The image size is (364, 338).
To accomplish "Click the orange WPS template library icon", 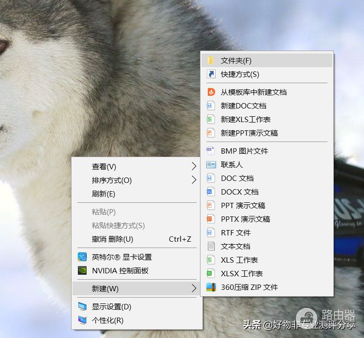I will 211,92.
